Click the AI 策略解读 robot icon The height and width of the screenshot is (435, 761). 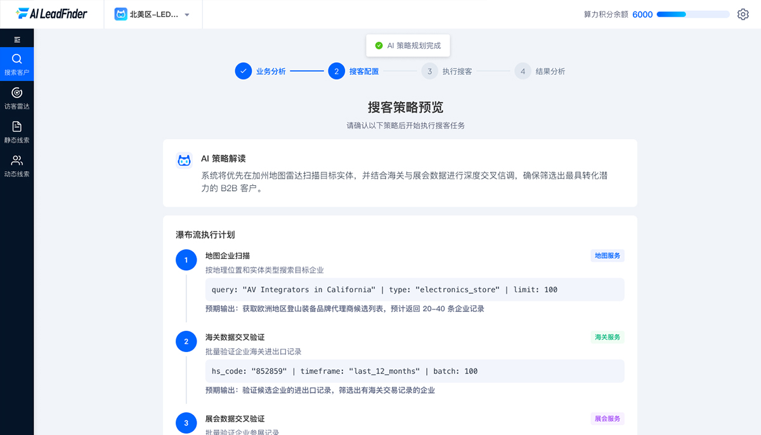click(185, 160)
